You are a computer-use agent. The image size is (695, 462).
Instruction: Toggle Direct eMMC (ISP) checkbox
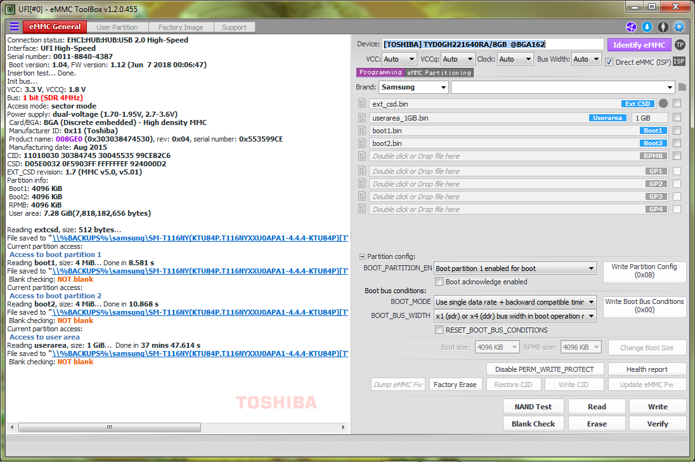[x=609, y=62]
